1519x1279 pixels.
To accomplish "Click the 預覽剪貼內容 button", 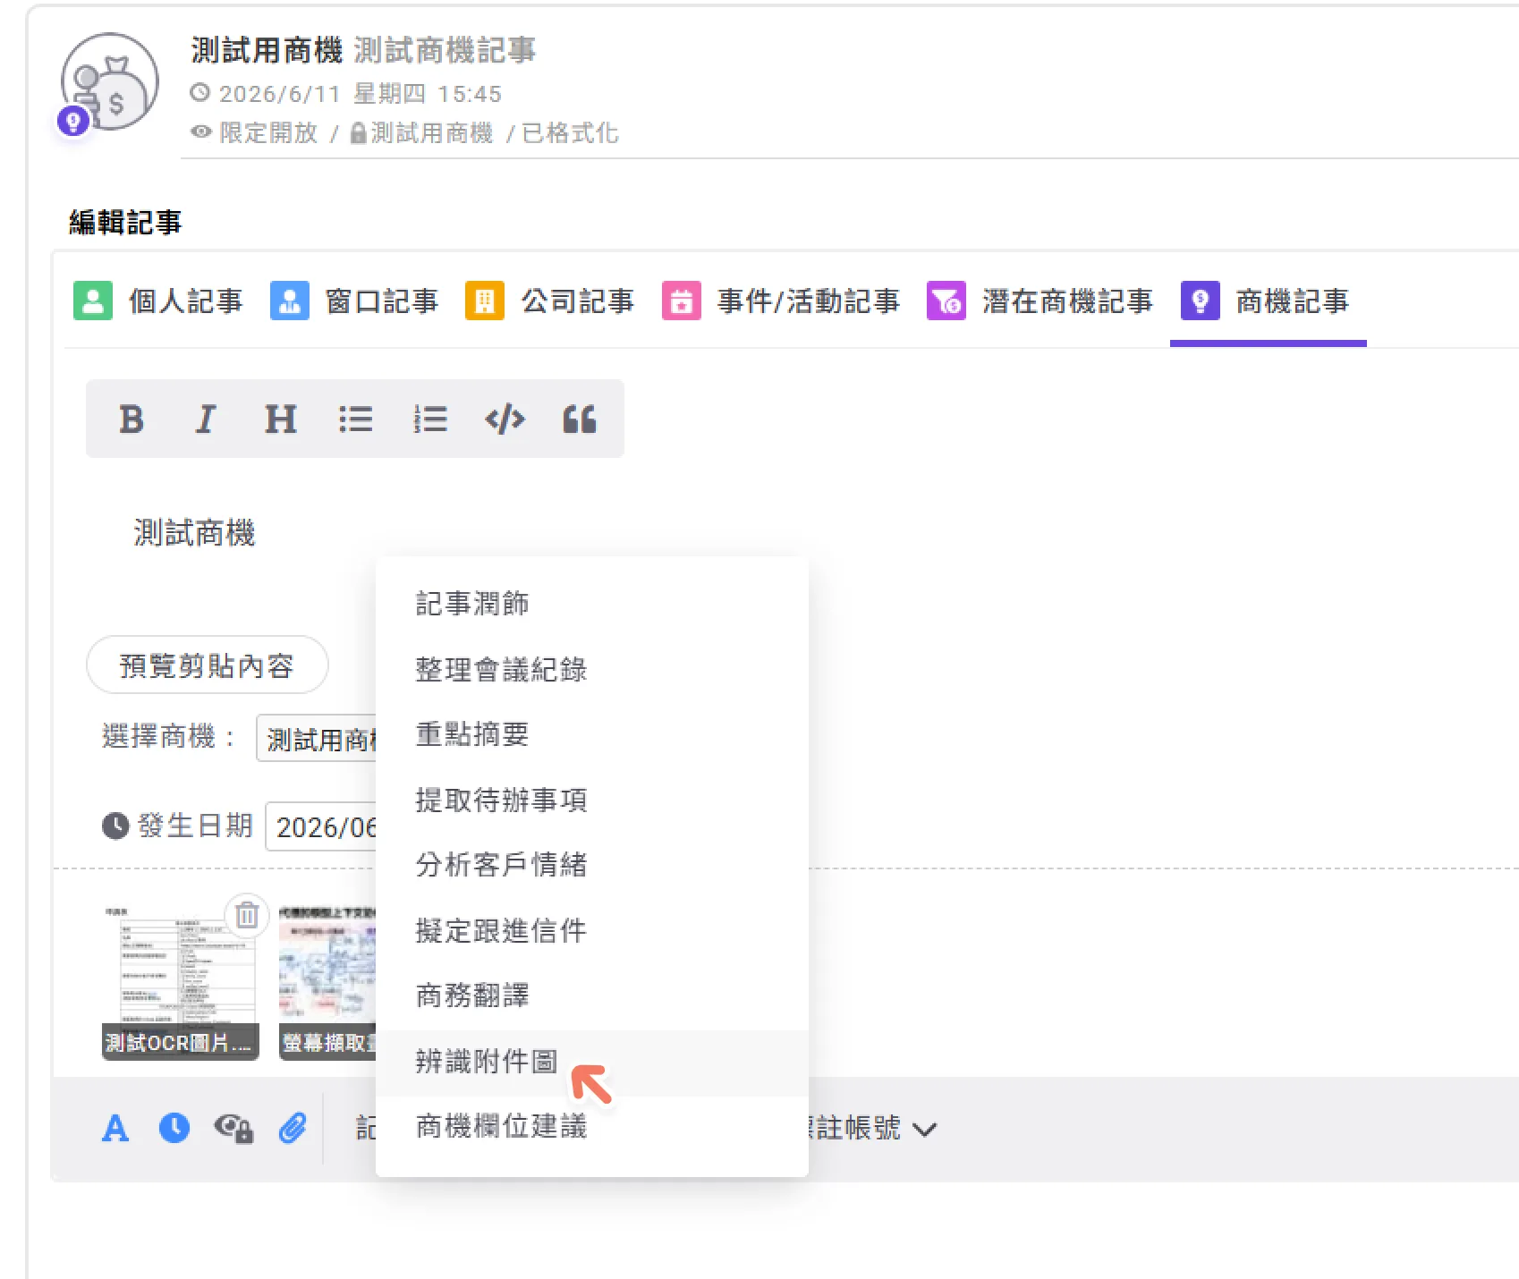I will click(x=207, y=665).
